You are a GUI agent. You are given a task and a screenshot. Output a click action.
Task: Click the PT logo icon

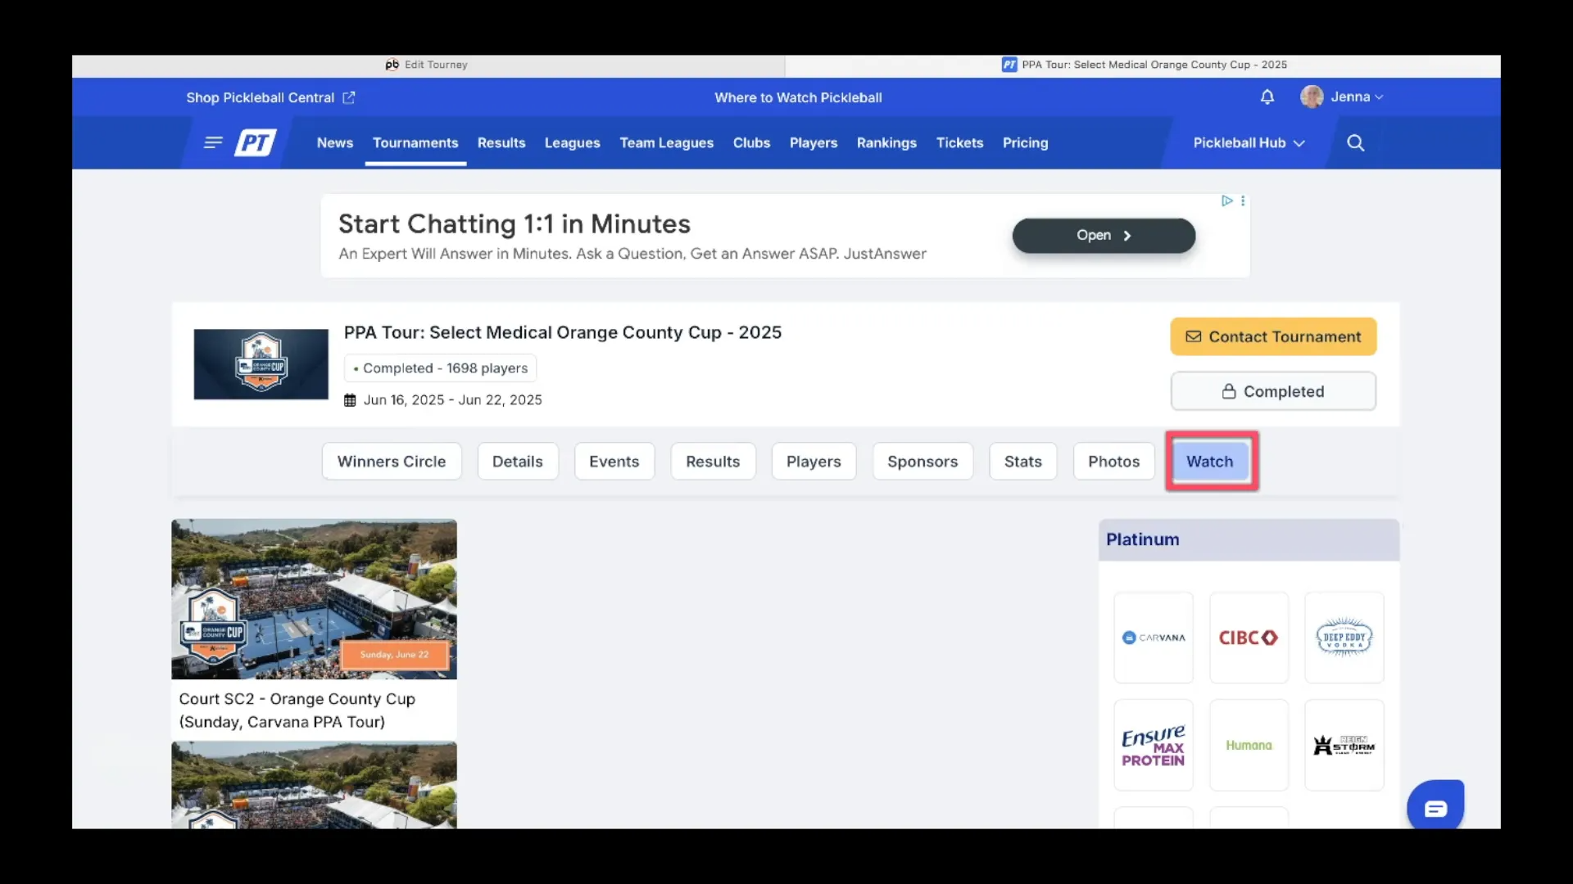pyautogui.click(x=256, y=143)
